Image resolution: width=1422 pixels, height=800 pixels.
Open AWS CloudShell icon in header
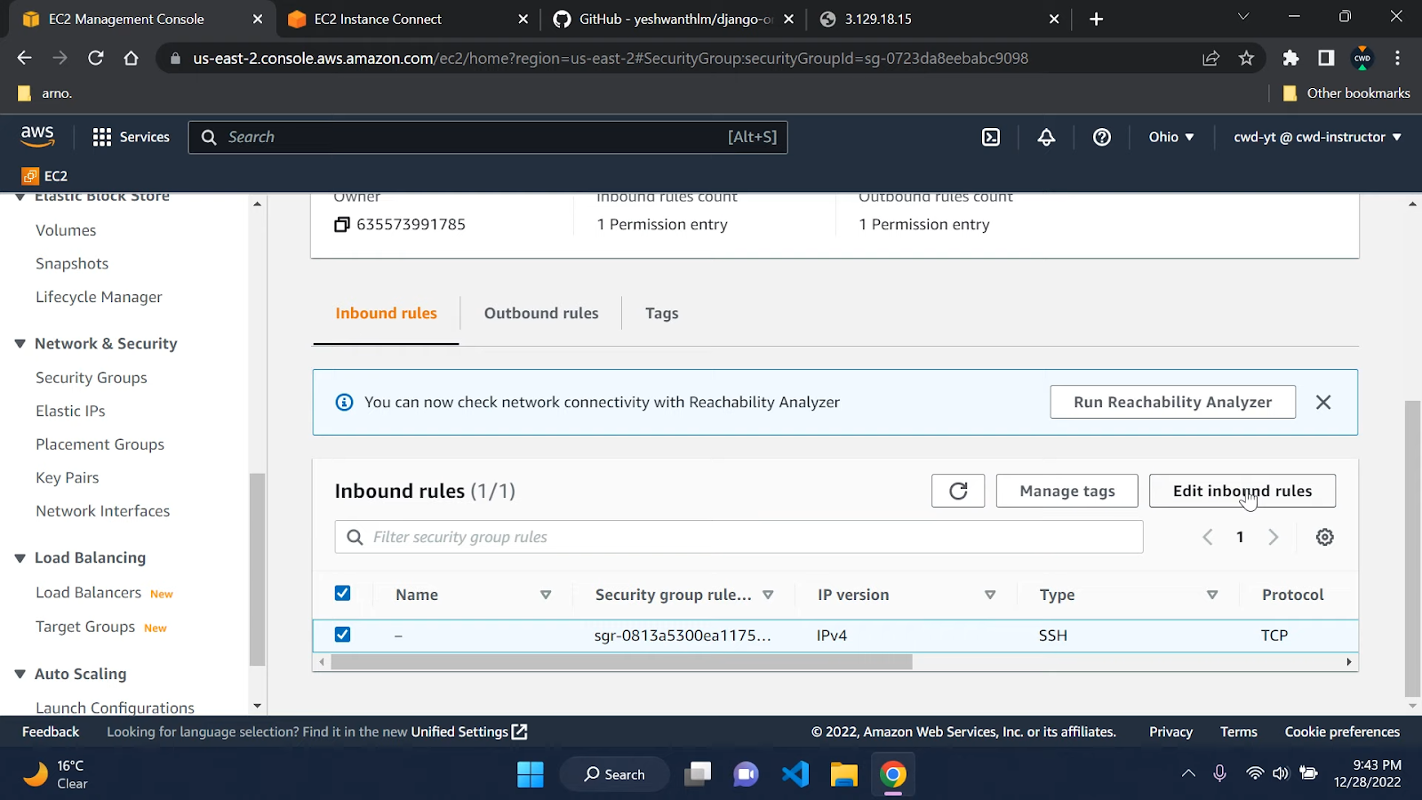pyautogui.click(x=991, y=137)
